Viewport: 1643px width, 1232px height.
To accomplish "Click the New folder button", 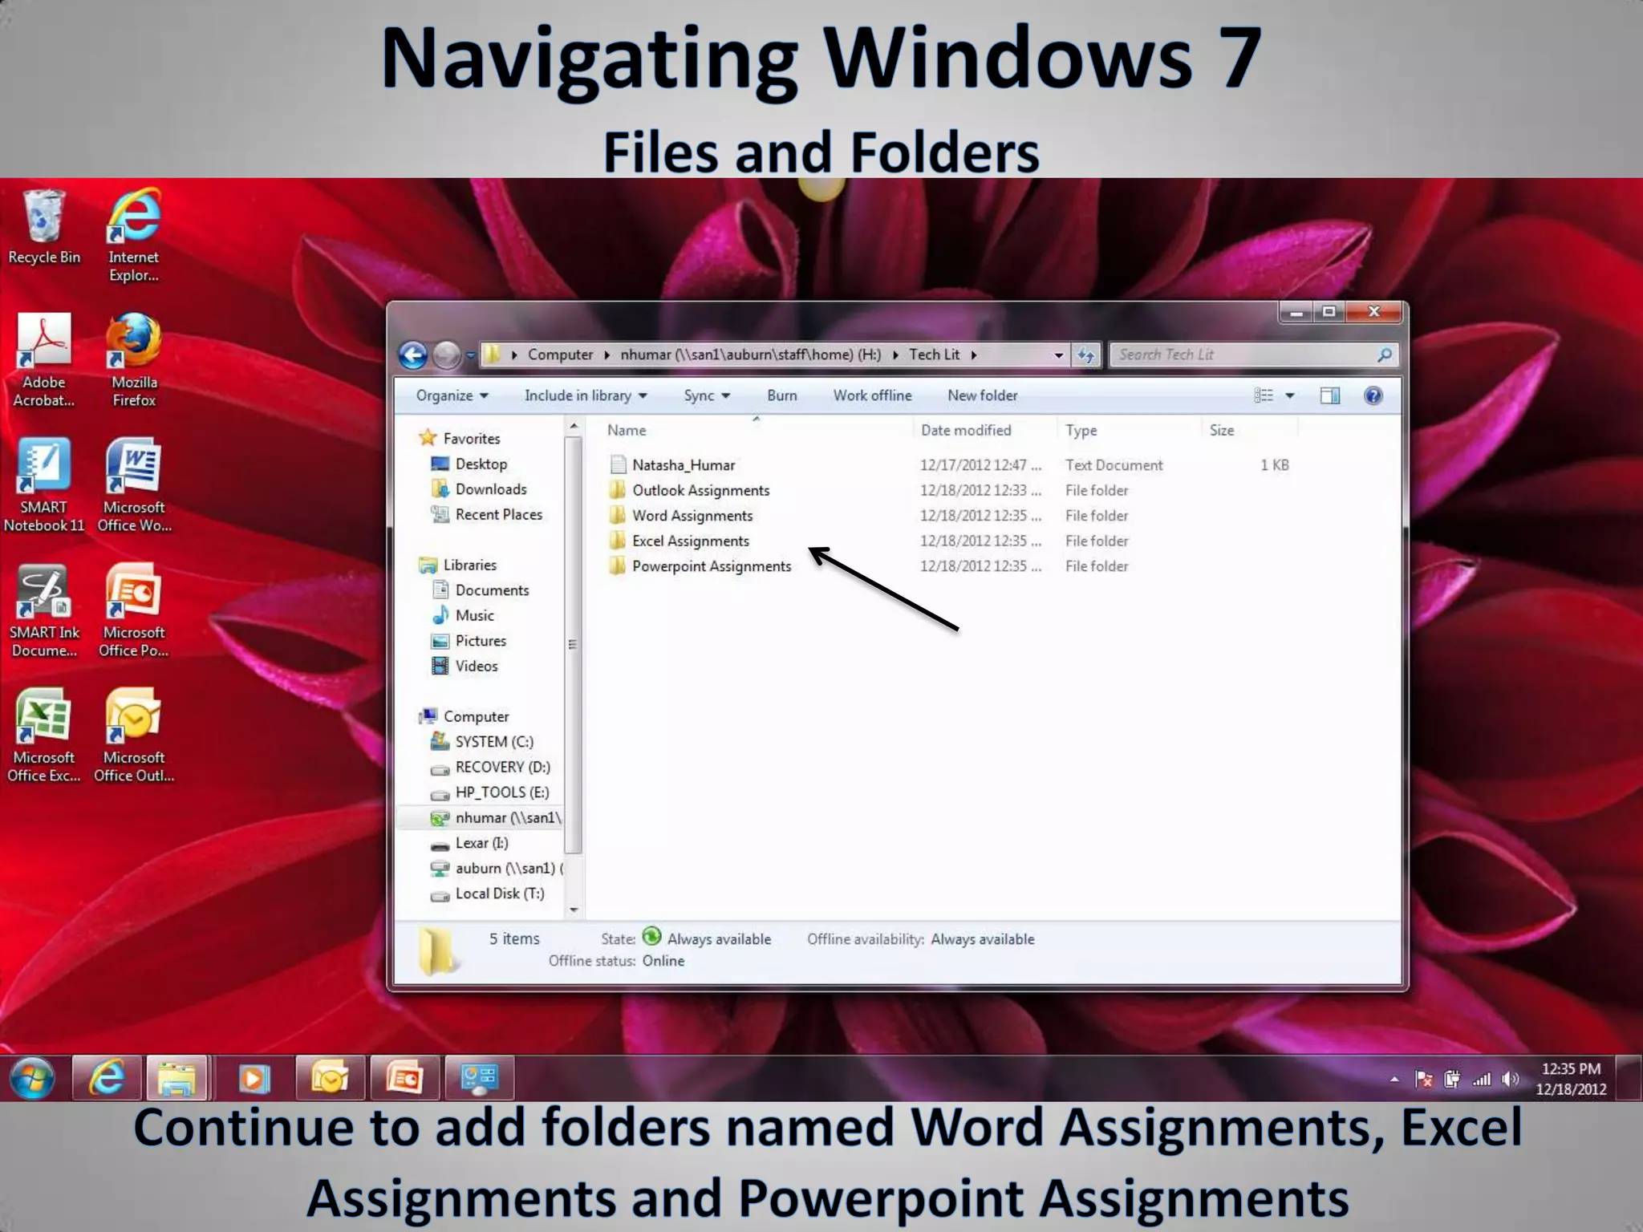I will pos(982,395).
